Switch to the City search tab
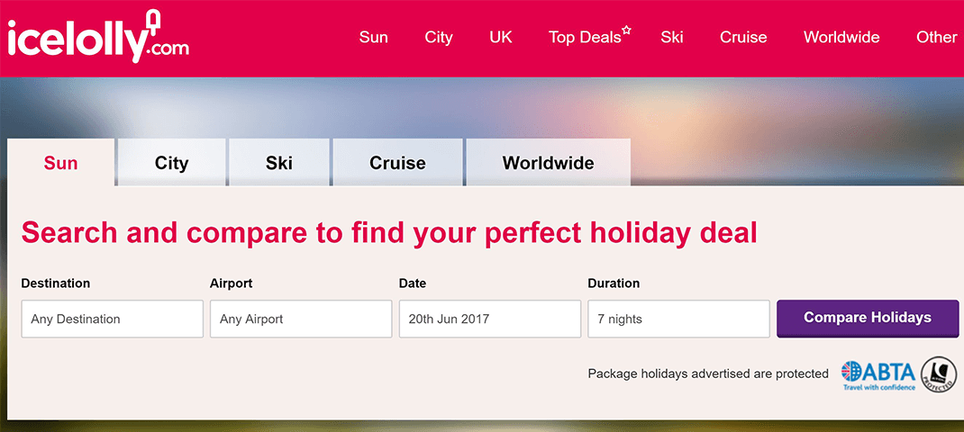The width and height of the screenshot is (964, 432). (x=171, y=163)
